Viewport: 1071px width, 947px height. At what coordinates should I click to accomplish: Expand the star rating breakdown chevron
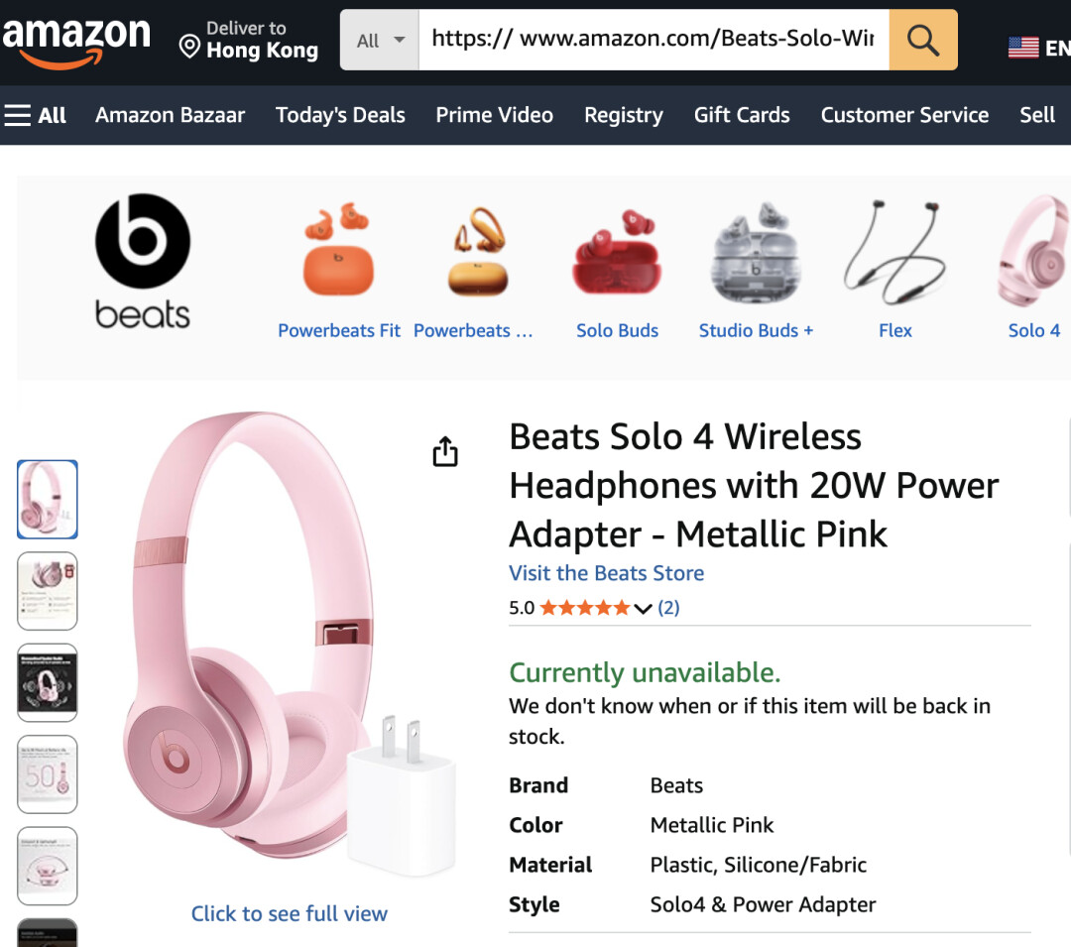click(643, 608)
